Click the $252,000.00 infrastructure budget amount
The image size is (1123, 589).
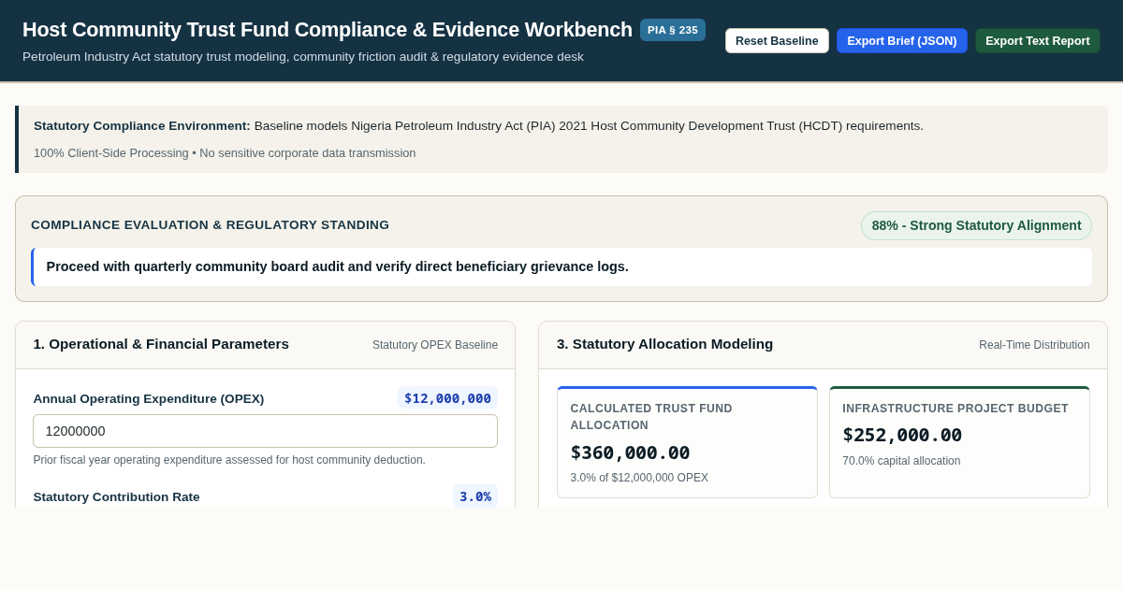[902, 435]
